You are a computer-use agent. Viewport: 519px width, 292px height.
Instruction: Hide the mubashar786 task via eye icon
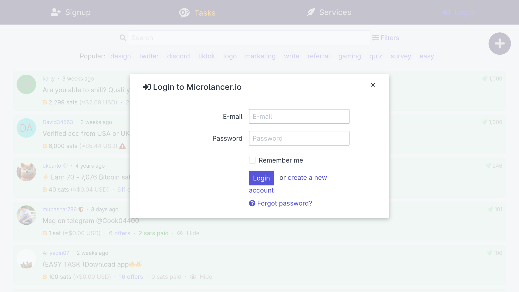pyautogui.click(x=180, y=233)
